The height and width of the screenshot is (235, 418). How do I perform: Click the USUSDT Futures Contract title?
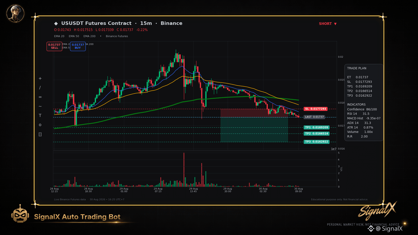[x=96, y=23]
